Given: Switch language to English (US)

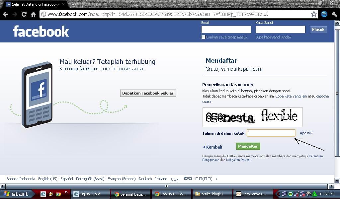Looking at the screenshot, I should click(47, 179).
